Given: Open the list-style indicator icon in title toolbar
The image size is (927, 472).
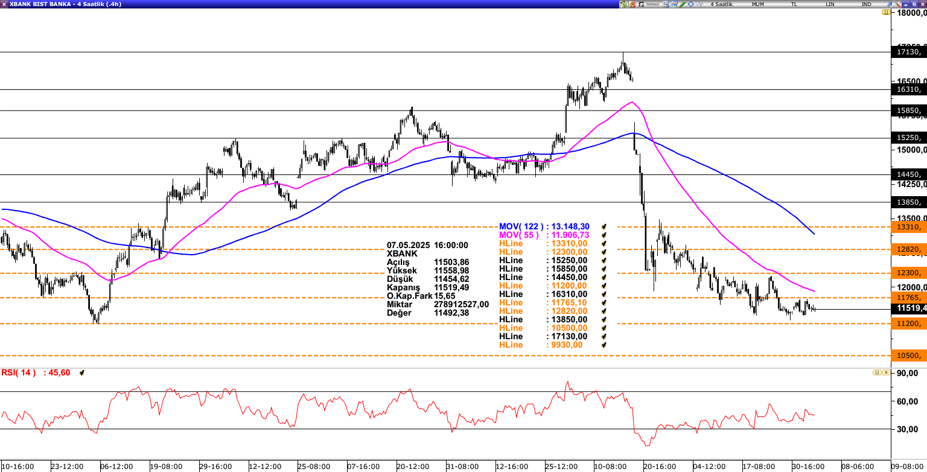Looking at the screenshot, I should [666, 4].
